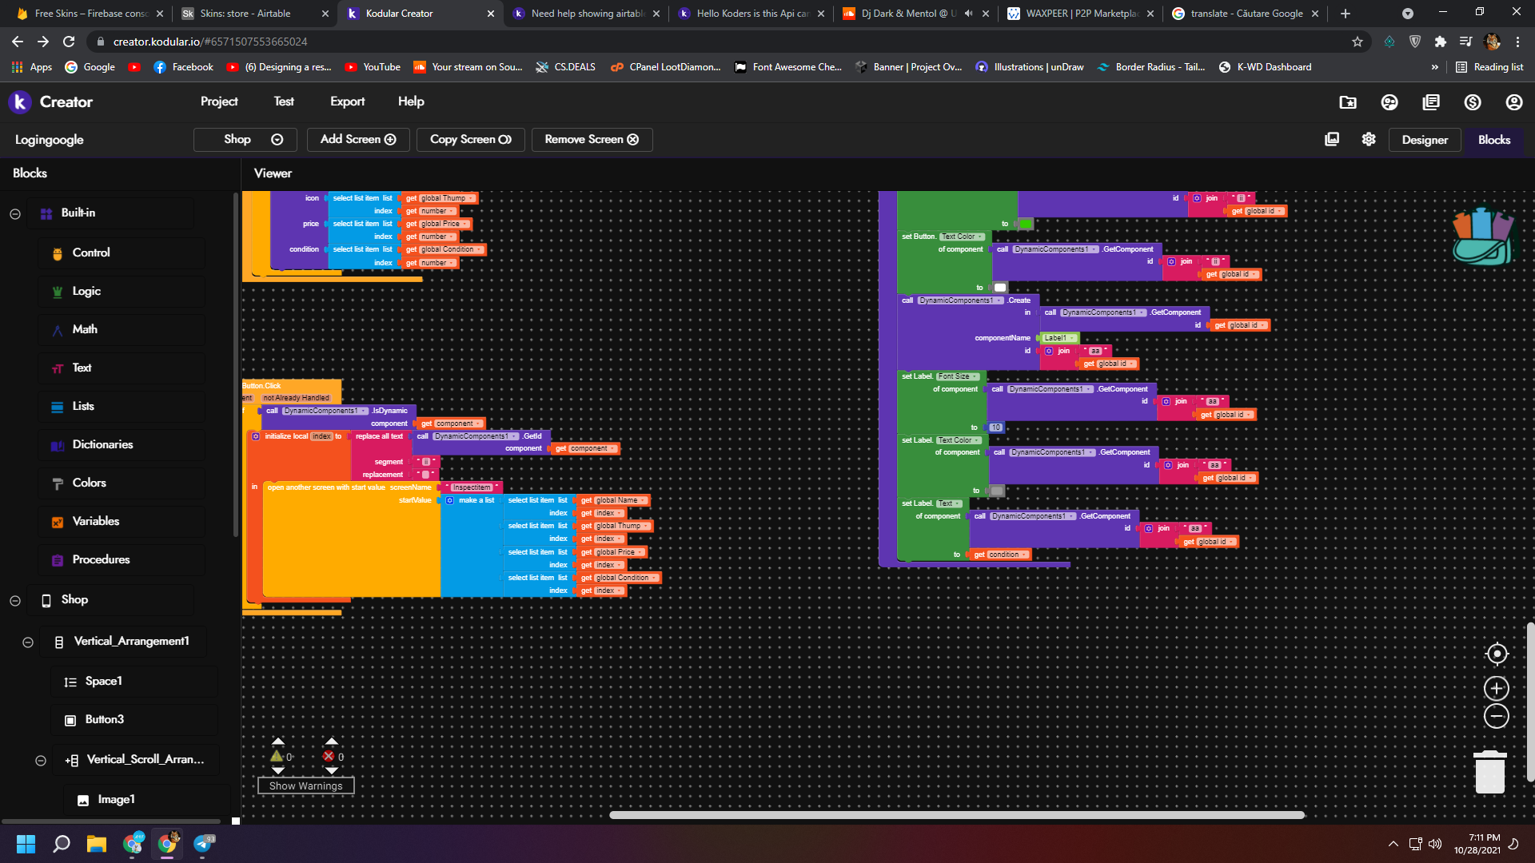Image resolution: width=1535 pixels, height=863 pixels.
Task: Click Show Warnings toggle button
Action: [x=305, y=785]
